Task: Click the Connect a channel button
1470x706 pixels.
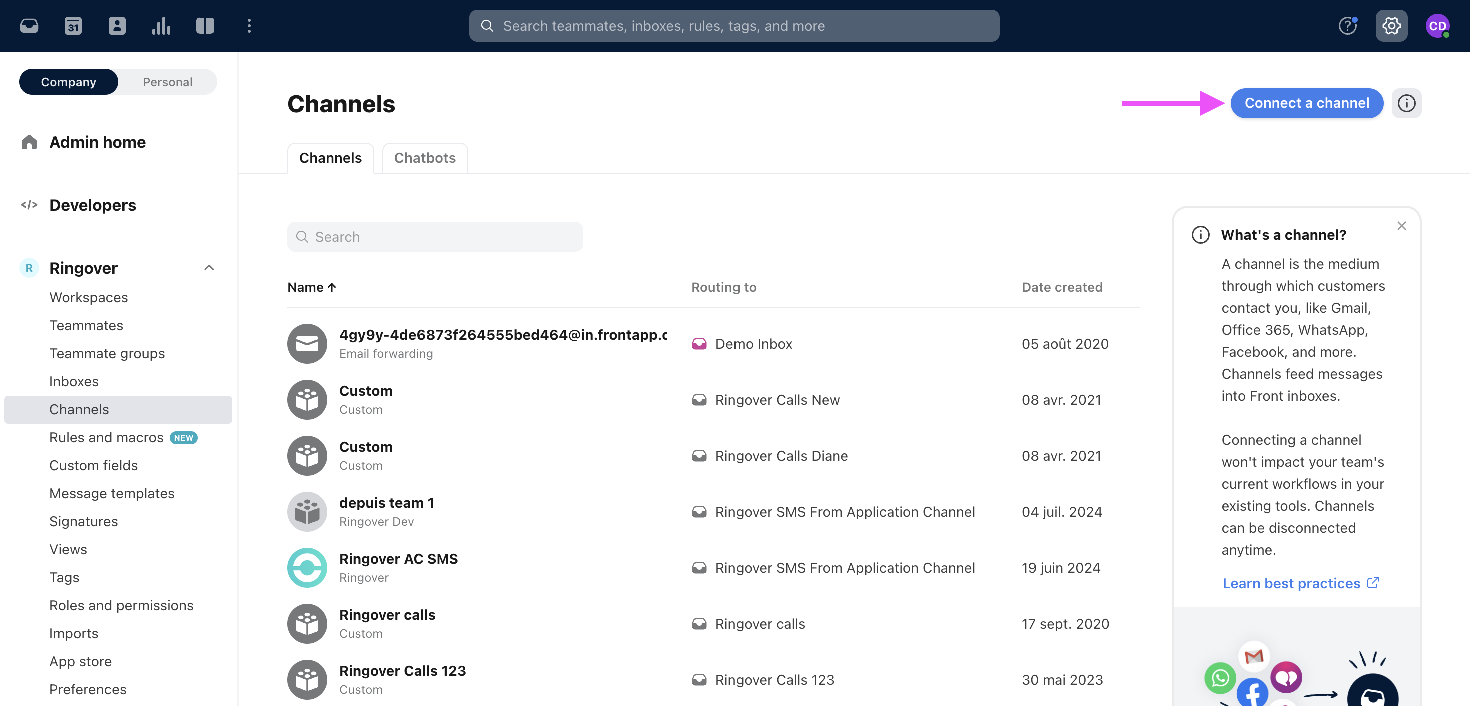Action: pyautogui.click(x=1307, y=103)
